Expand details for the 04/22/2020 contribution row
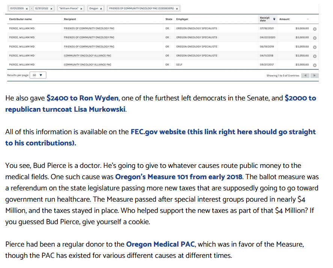Viewport: 333px width, 268px height. (x=315, y=37)
